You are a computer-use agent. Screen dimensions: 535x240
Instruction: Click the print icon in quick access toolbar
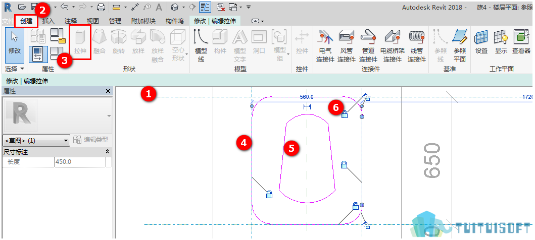pyautogui.click(x=101, y=7)
